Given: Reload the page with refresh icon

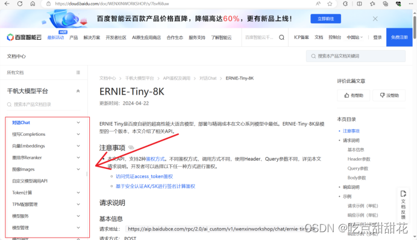Looking at the screenshot, I should click(20, 4).
